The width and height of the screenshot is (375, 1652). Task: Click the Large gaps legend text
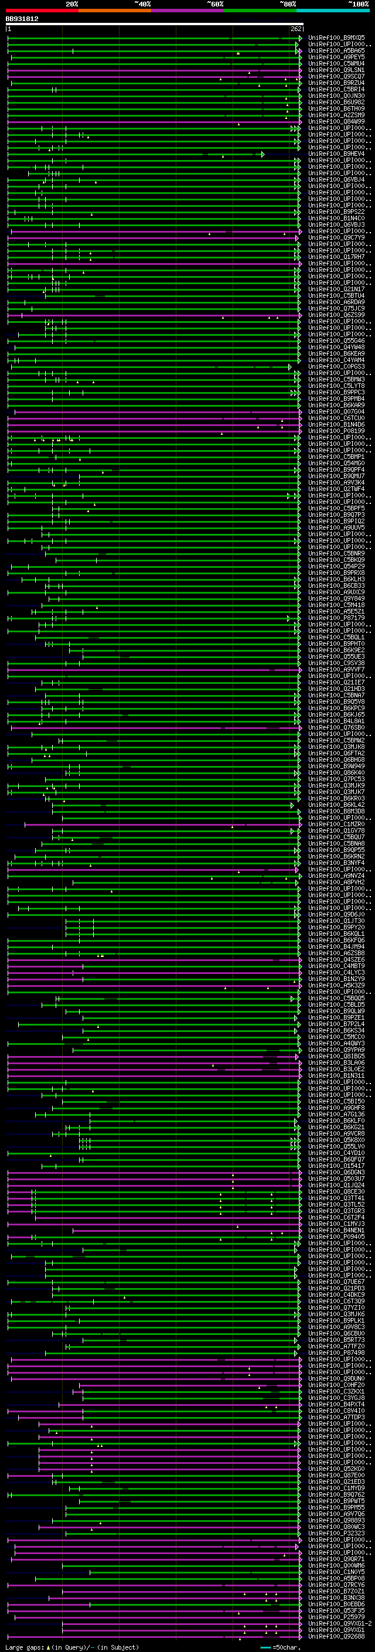(x=72, y=1647)
